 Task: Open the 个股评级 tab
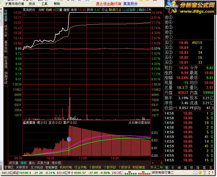110,167
